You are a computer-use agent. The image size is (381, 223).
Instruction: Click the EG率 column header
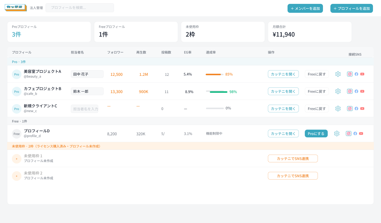(188, 52)
